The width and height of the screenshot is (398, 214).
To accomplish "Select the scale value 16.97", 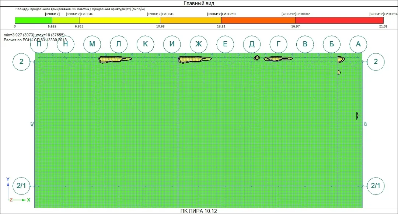I will (x=296, y=27).
